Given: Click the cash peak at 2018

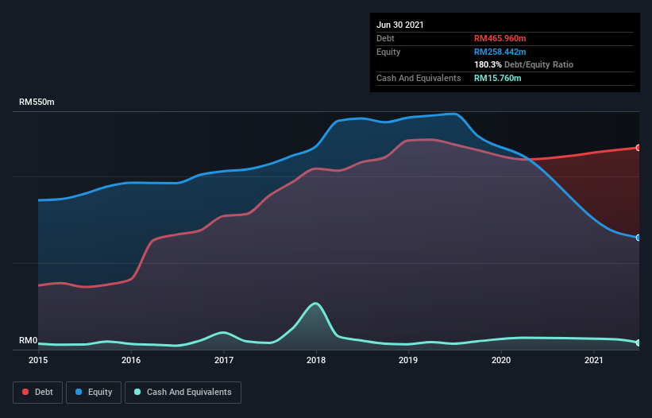Looking at the screenshot, I should click(x=315, y=304).
